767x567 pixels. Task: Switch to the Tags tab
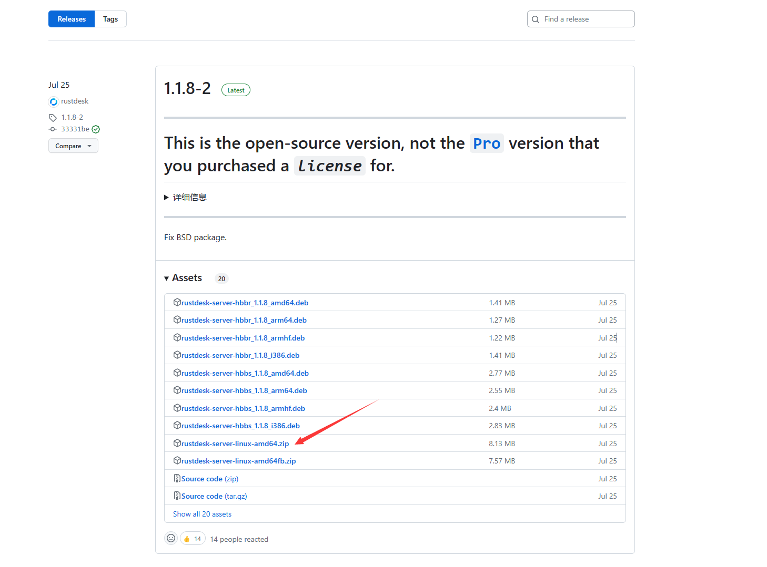point(110,19)
